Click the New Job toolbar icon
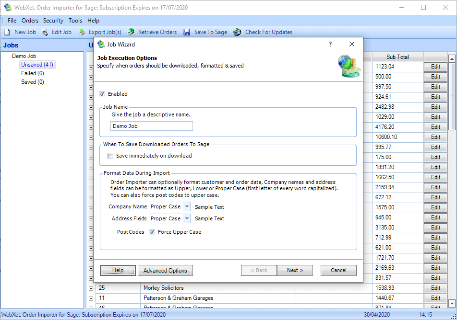 point(7,32)
